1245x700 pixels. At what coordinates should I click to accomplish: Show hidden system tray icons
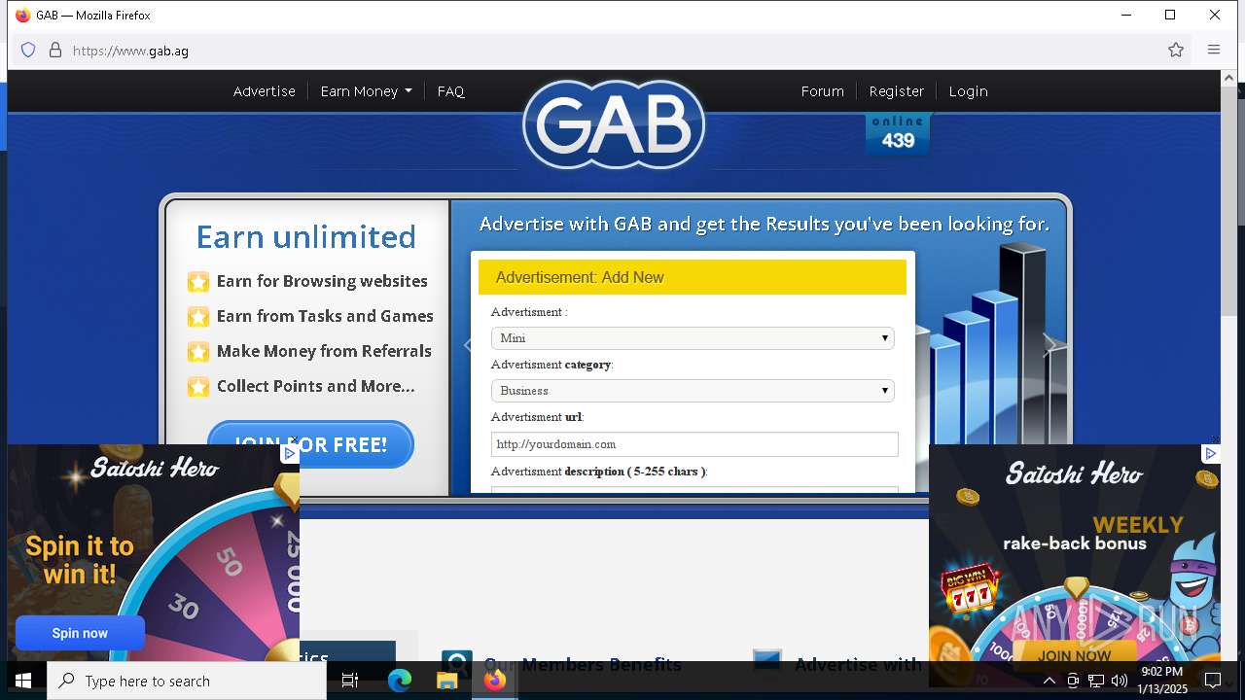(x=1049, y=681)
